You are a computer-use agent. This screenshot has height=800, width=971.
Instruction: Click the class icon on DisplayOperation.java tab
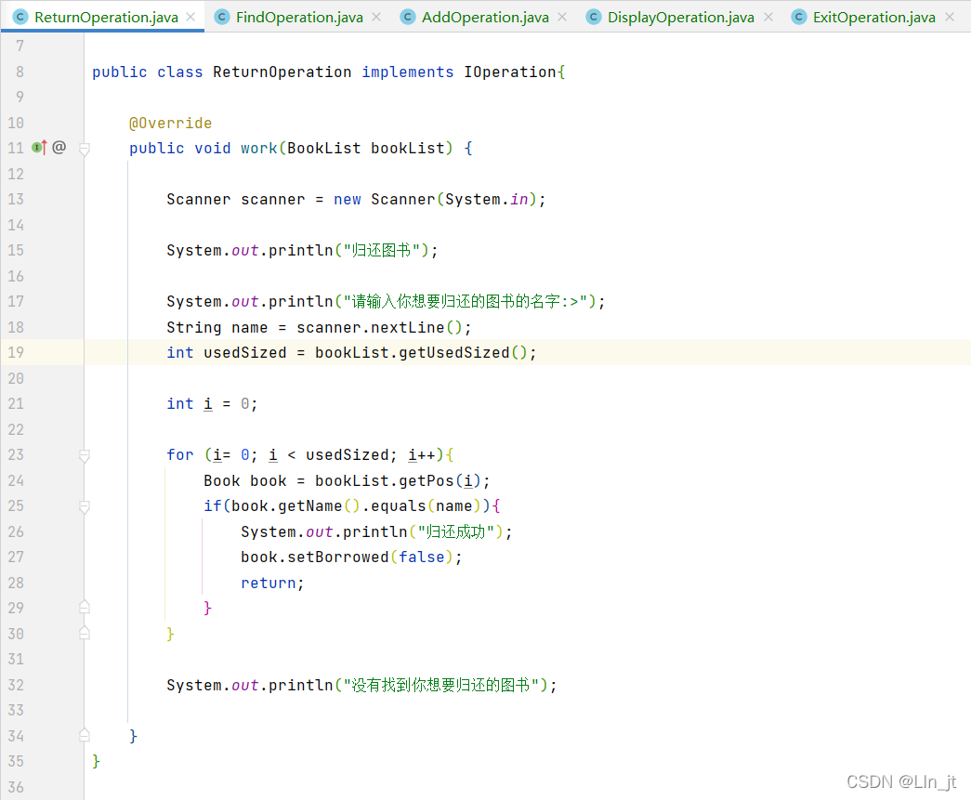593,18
